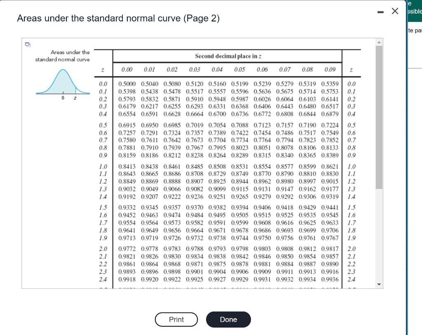Click the minimize dash icon

[380, 12]
